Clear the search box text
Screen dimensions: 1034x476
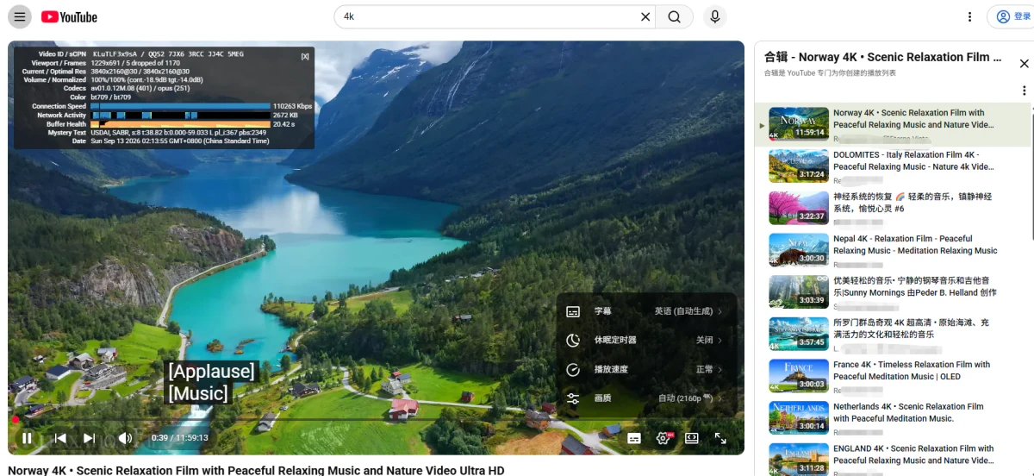pos(645,16)
